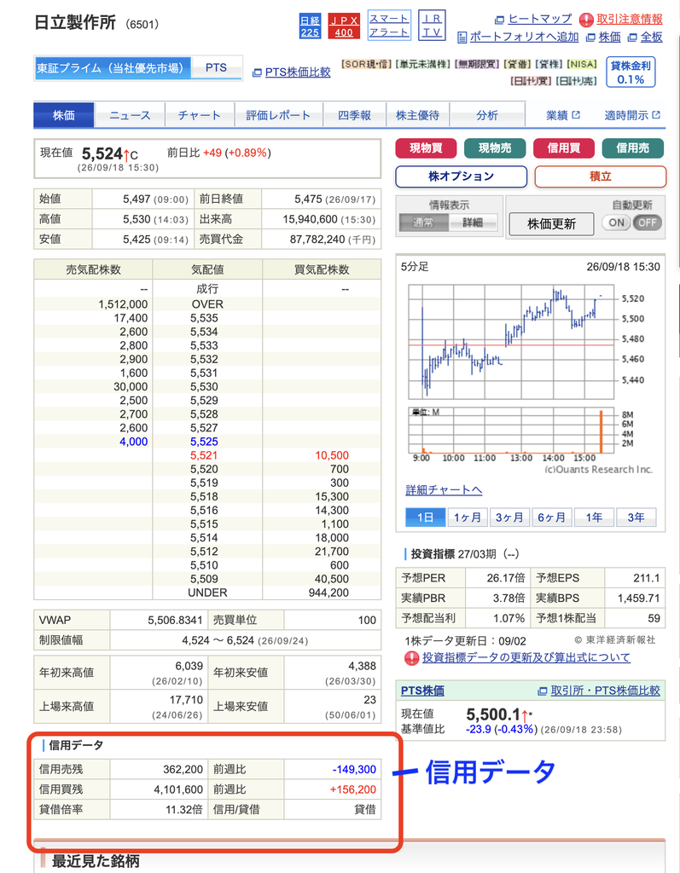The image size is (680, 873).
Task: Click the red 取引注意情報 warning icon
Action: [586, 20]
